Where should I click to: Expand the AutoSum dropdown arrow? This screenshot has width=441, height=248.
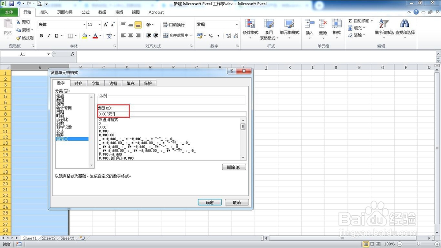(x=371, y=21)
